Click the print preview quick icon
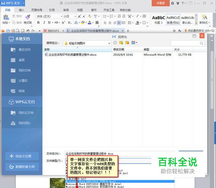 pos(23,31)
